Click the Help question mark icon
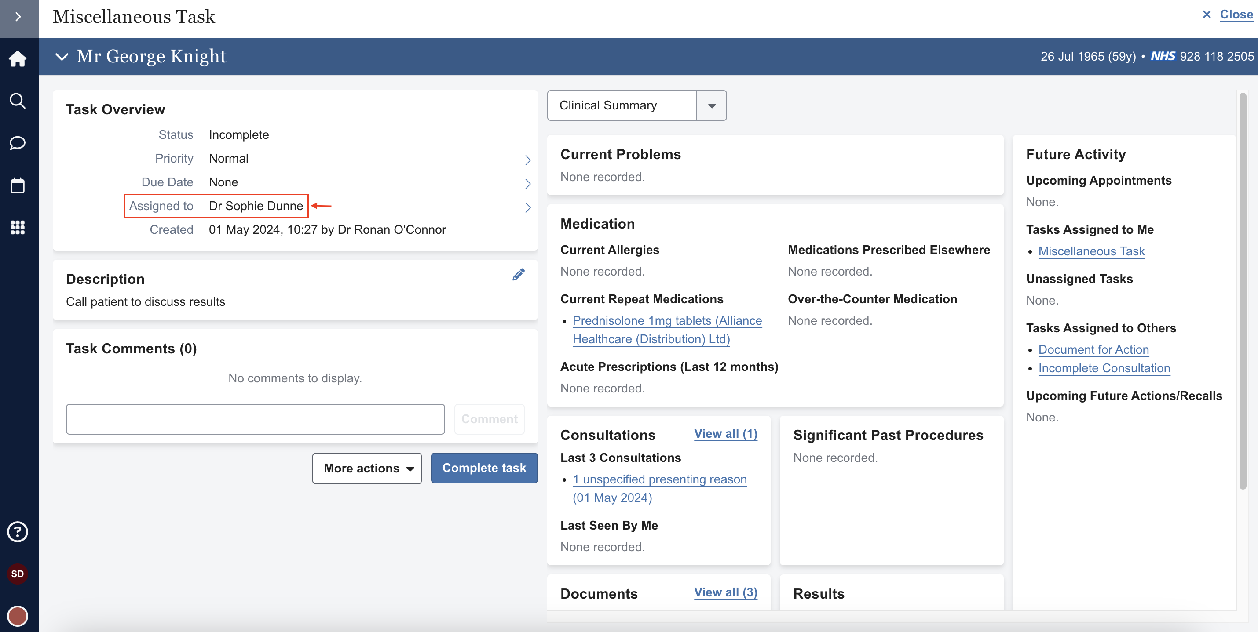The image size is (1258, 632). click(18, 532)
